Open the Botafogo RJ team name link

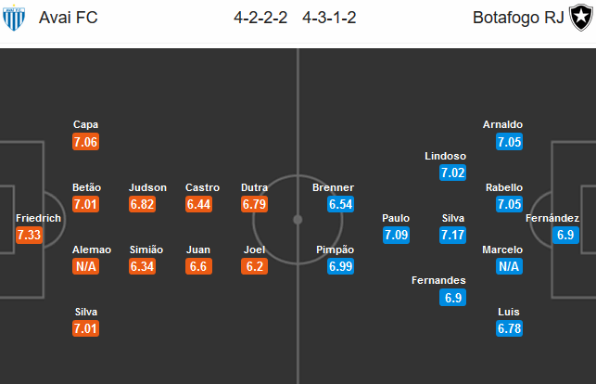pos(518,18)
